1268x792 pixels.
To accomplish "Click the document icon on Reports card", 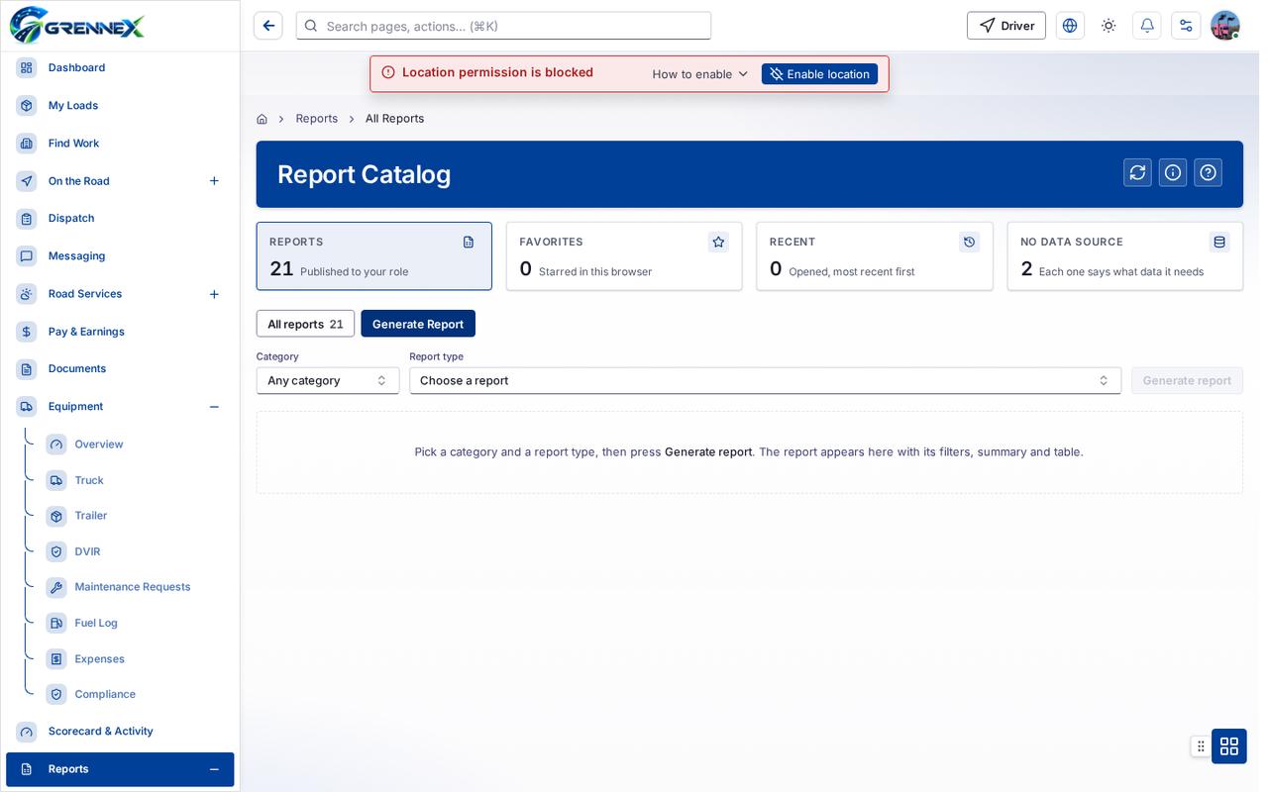I will pos(469,242).
